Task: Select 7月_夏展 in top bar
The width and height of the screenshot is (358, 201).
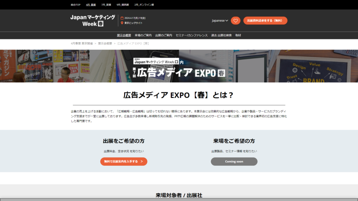Action: (x=106, y=5)
